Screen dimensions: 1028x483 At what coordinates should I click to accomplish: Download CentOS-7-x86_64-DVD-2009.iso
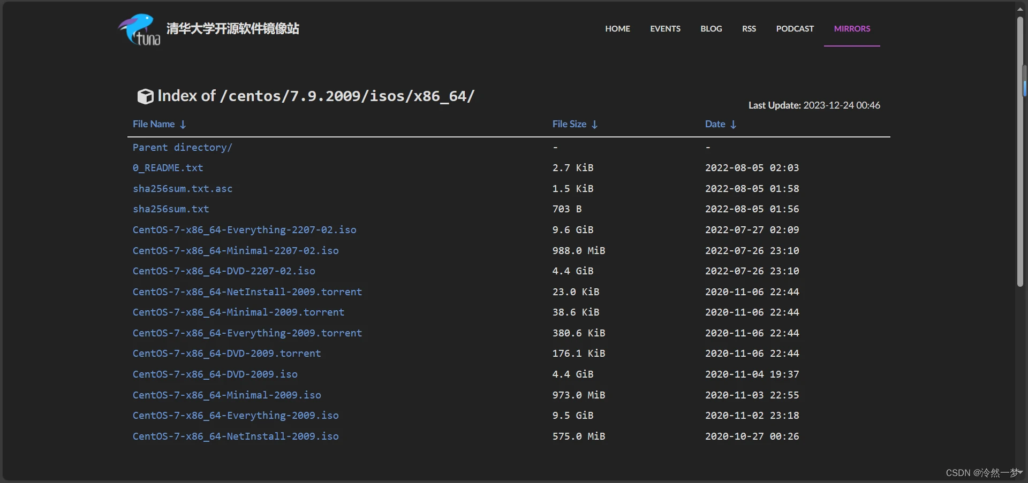(x=215, y=374)
